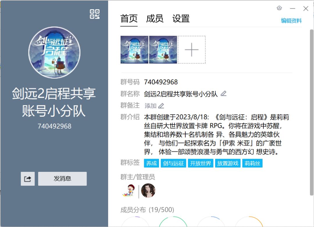Click the large group title in left panel
314x227 pixels.
(54, 102)
